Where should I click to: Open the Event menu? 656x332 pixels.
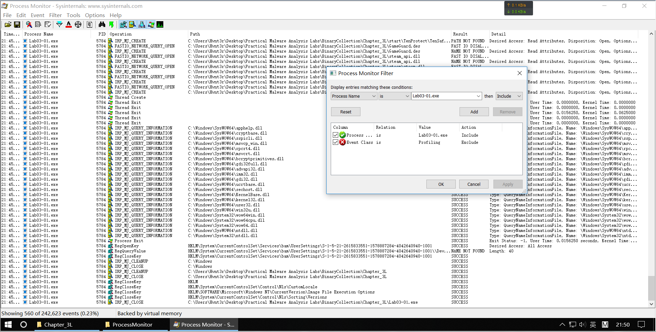point(38,15)
